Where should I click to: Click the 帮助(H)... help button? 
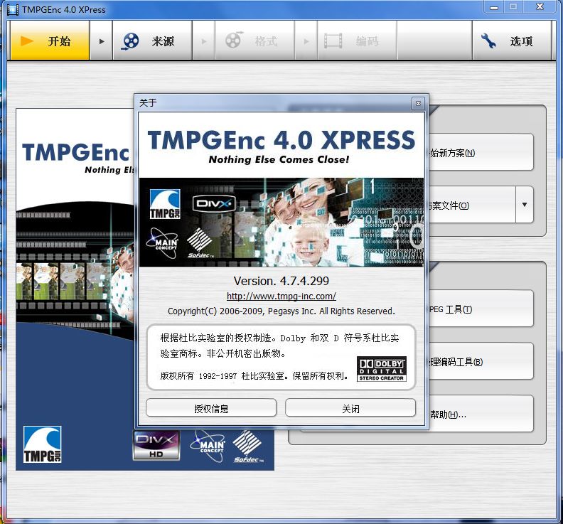coord(481,414)
